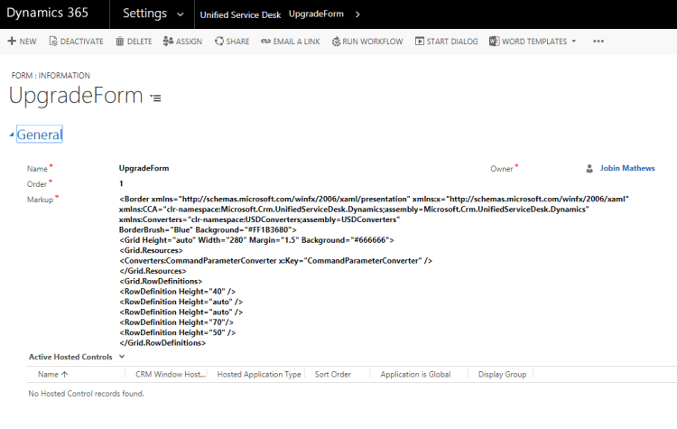This screenshot has height=429, width=677.
Task: Open the Jobin Mathews owner link
Action: (x=627, y=169)
